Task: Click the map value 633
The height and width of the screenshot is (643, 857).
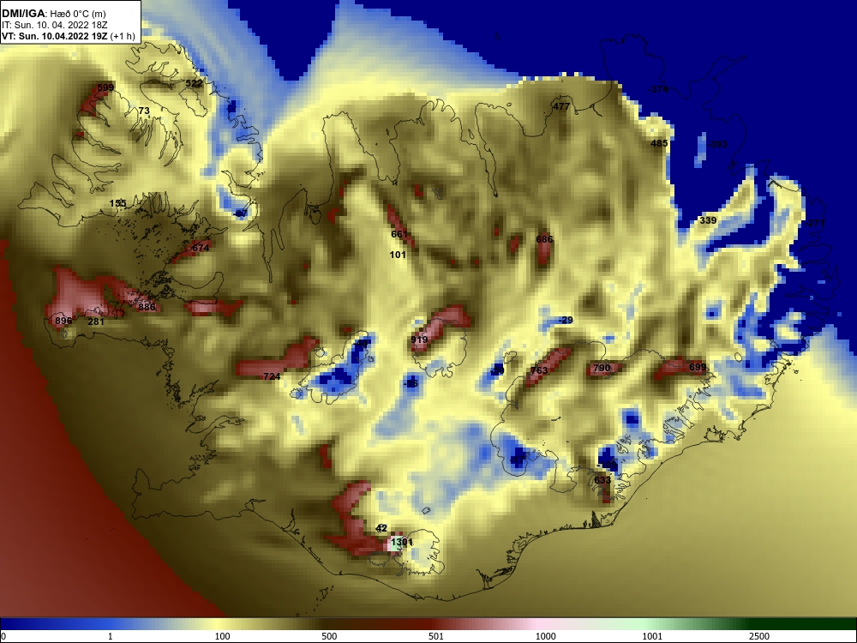Action: (602, 480)
